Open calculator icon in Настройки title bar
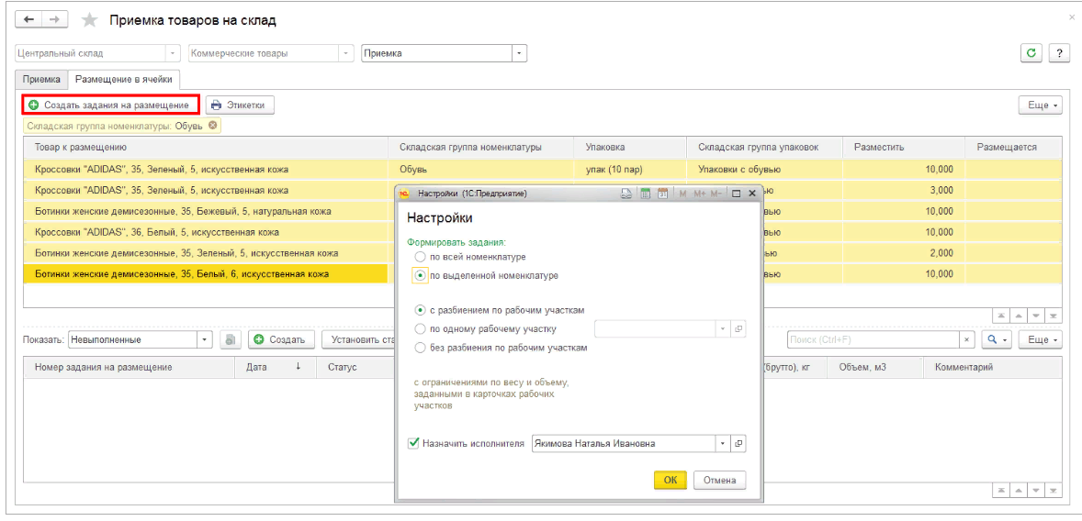 [645, 194]
